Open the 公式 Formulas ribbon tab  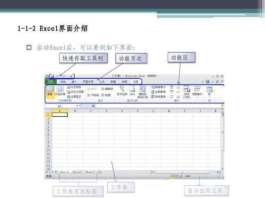tap(102, 82)
